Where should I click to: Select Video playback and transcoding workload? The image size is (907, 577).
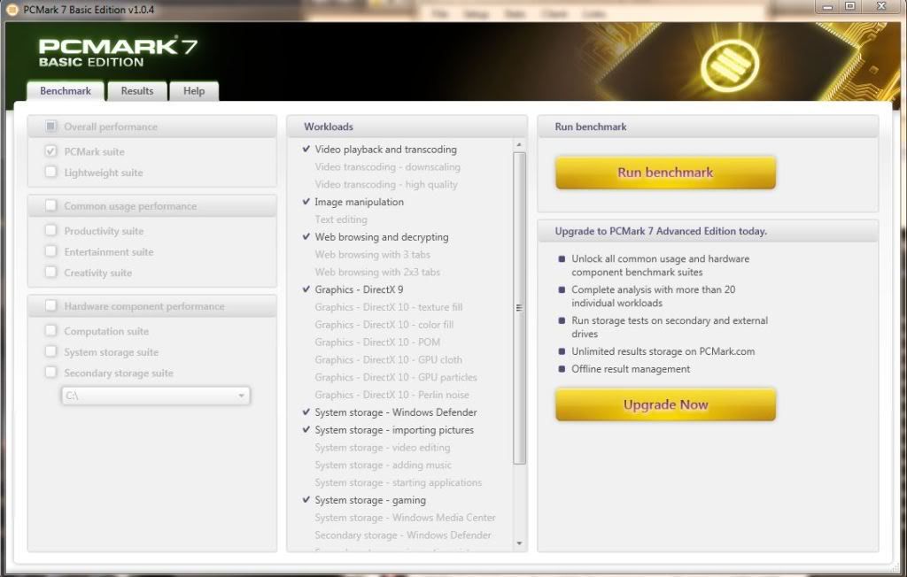pyautogui.click(x=386, y=150)
